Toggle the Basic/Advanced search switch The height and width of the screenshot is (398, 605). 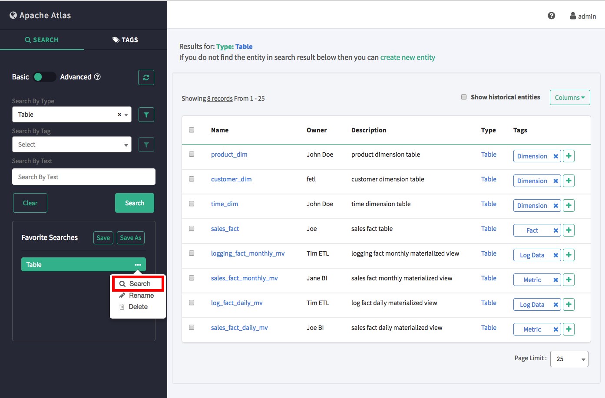[45, 77]
